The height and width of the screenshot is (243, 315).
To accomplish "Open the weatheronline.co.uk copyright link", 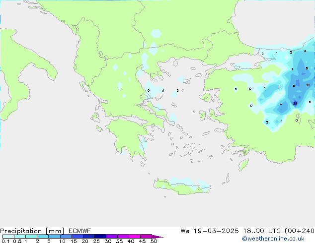I will pyautogui.click(x=273, y=239).
